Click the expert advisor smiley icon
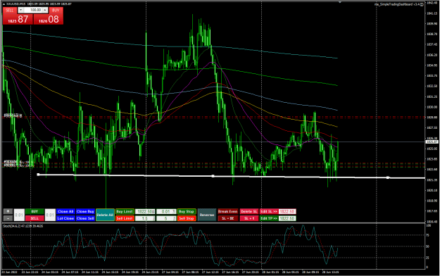The height and width of the screenshot is (276, 440). [422, 4]
